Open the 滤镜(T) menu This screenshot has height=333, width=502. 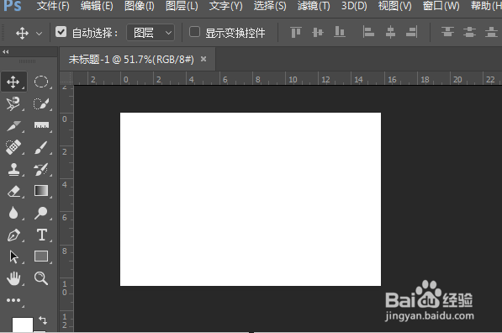click(x=314, y=6)
